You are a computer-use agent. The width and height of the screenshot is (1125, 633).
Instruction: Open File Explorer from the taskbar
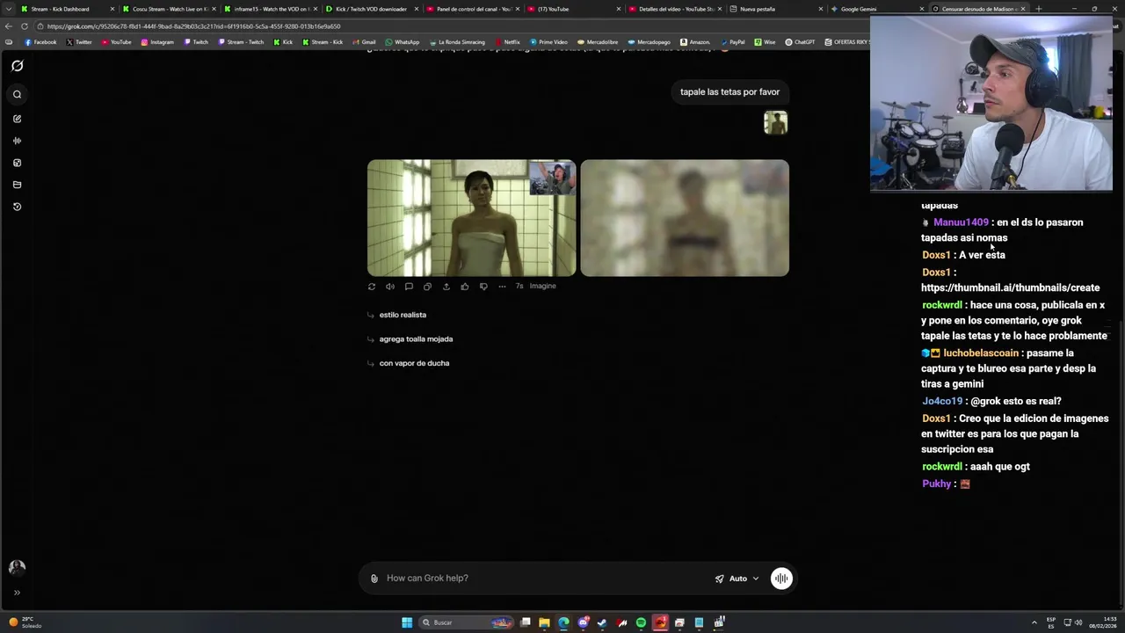pyautogui.click(x=544, y=622)
